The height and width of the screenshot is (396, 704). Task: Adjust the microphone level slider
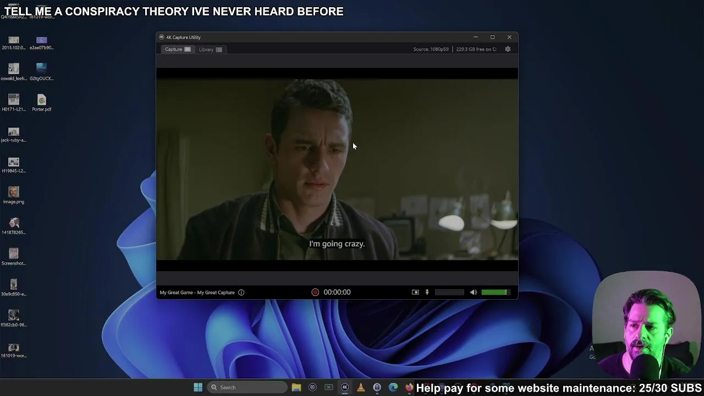pyautogui.click(x=449, y=293)
